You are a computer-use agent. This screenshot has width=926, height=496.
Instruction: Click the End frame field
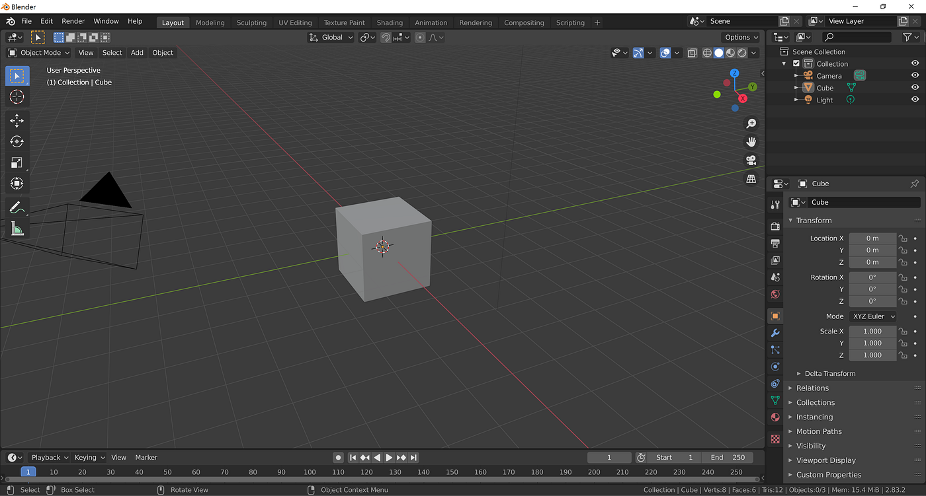tap(727, 457)
